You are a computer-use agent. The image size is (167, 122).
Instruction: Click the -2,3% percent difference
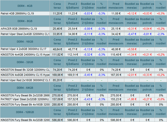point(161,34)
